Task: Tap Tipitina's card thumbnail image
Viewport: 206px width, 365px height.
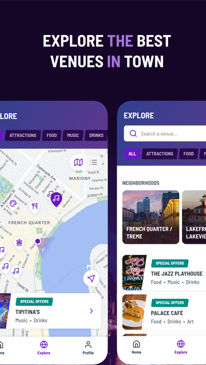Action: click(5, 311)
